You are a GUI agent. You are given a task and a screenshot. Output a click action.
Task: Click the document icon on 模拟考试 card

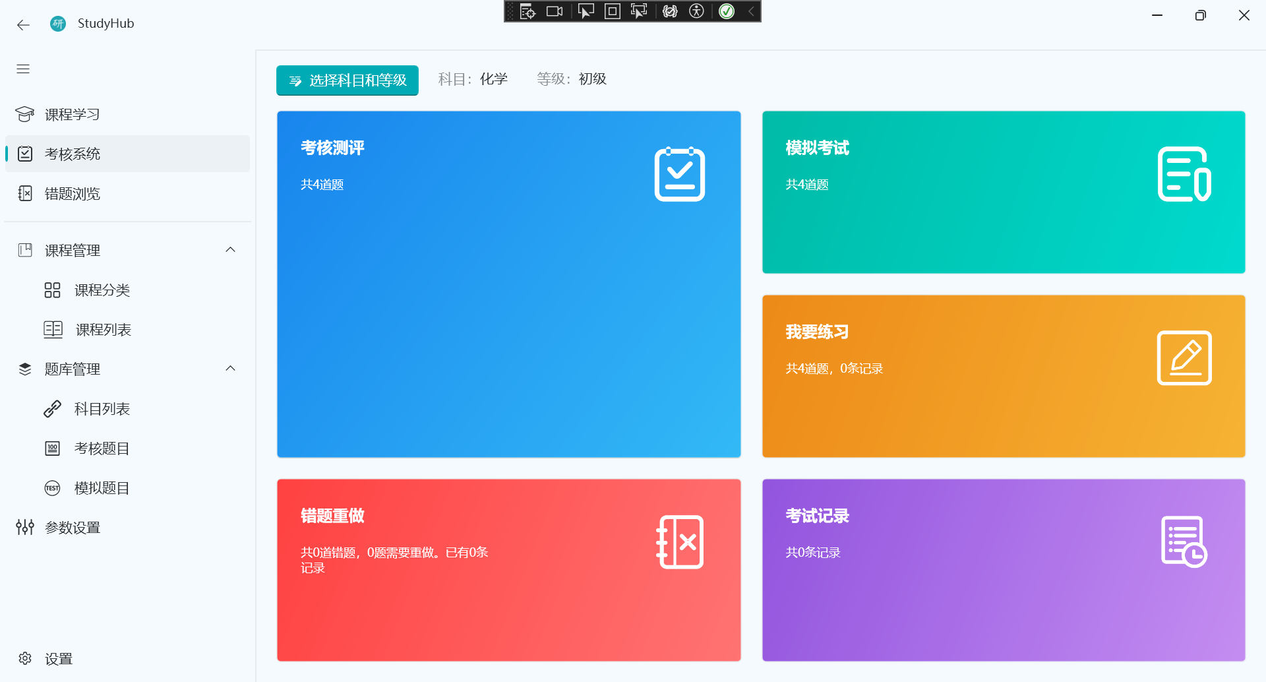click(1184, 174)
